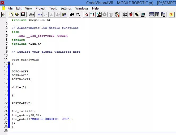
Task: Click the DDRC=0XFF; statement
Action: point(21,72)
